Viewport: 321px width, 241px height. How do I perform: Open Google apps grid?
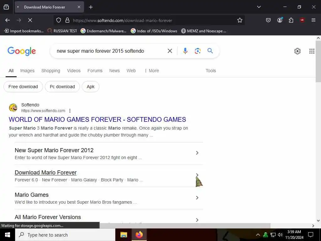[x=312, y=51]
